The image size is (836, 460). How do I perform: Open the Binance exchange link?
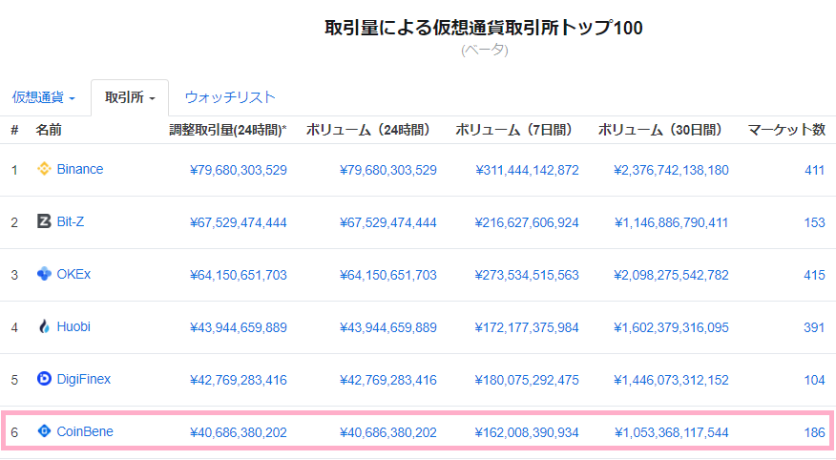point(79,170)
